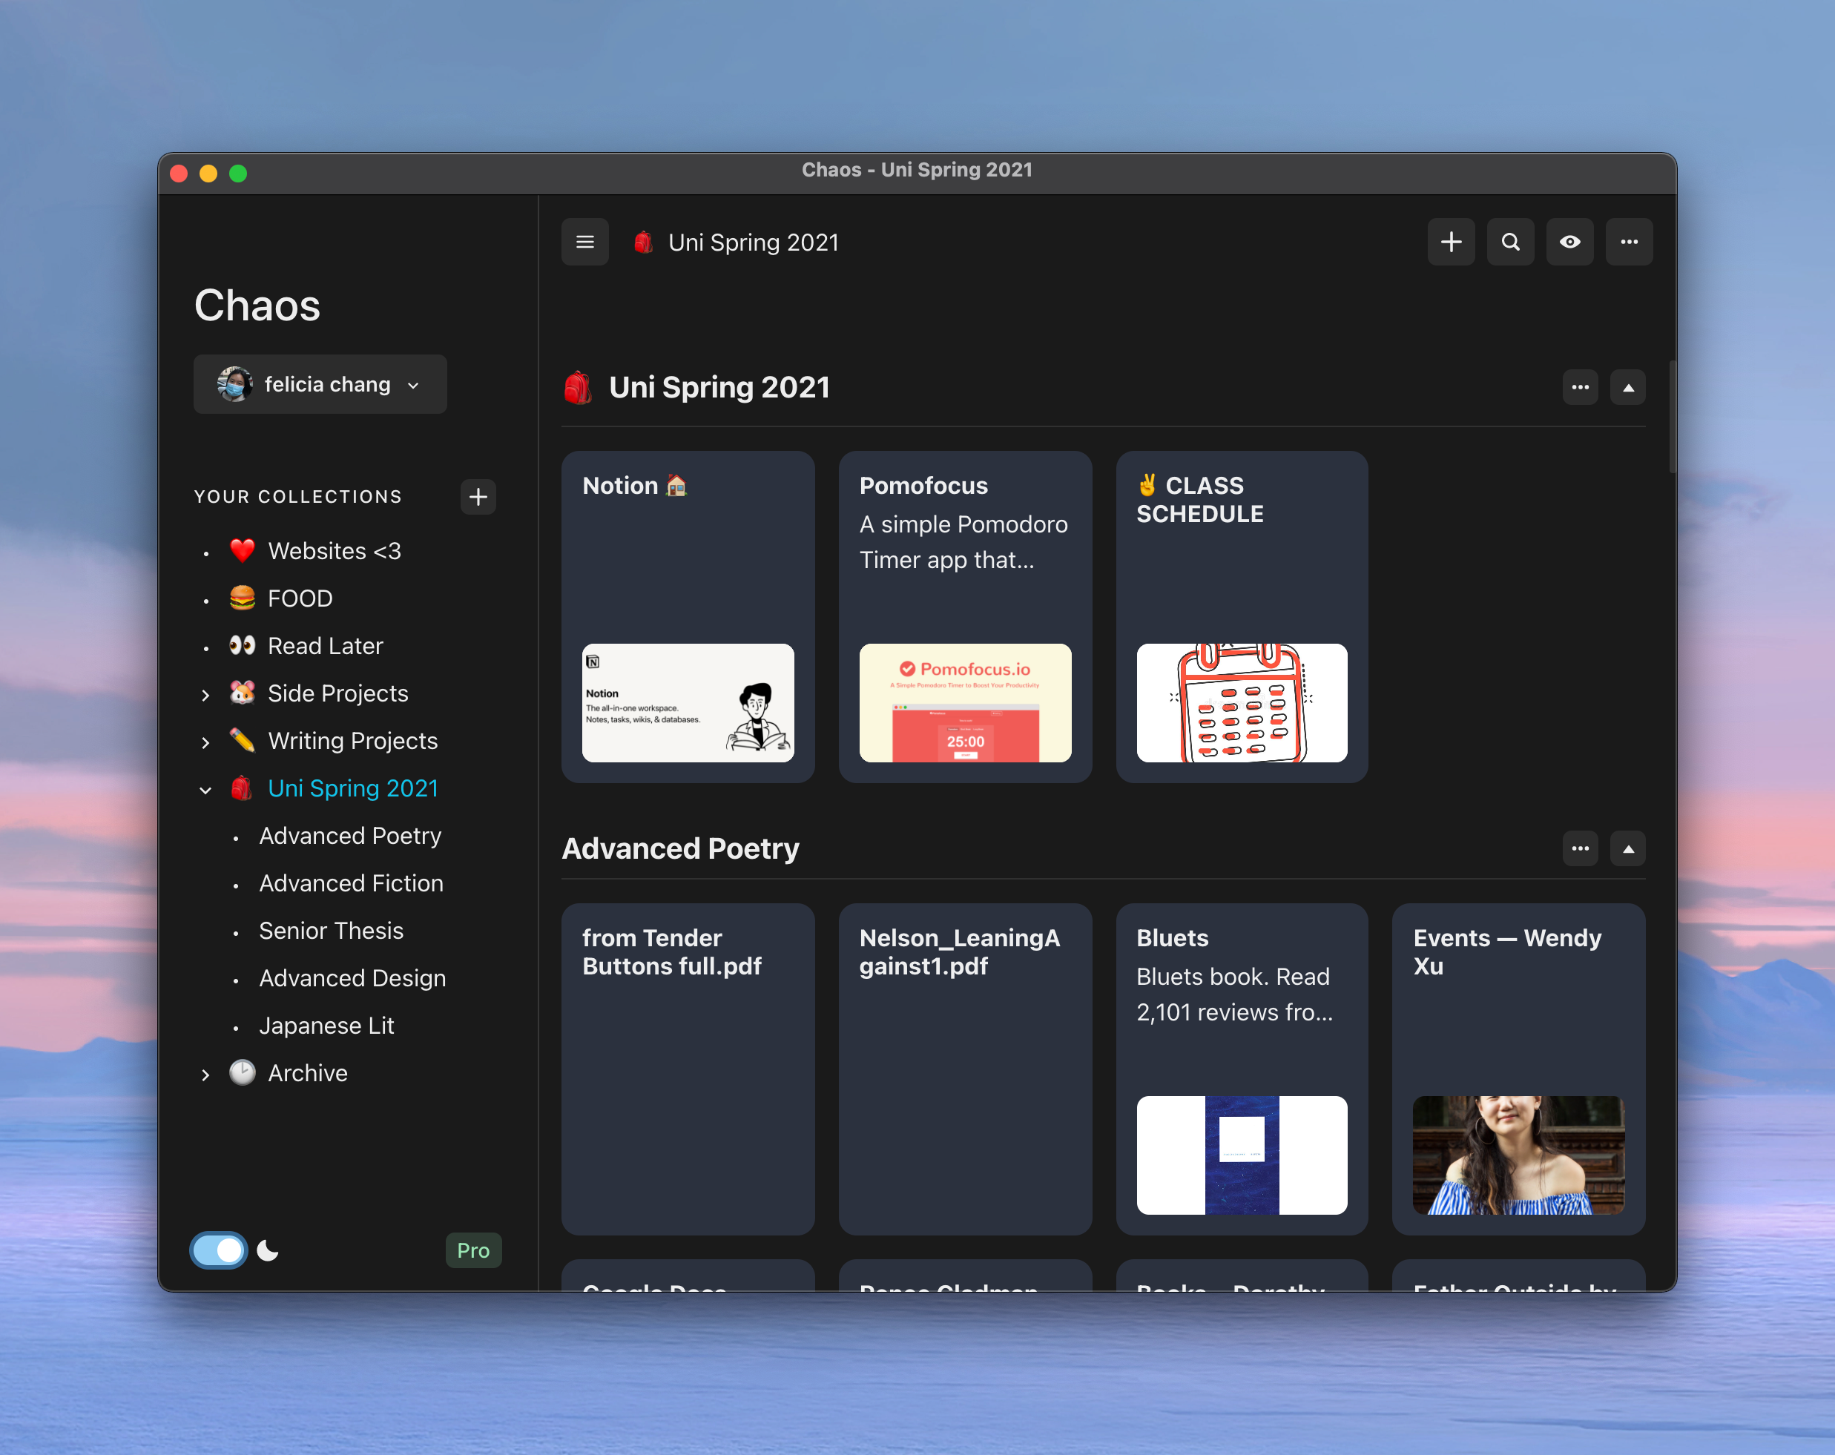
Task: Toggle the eye visibility button
Action: [1569, 242]
